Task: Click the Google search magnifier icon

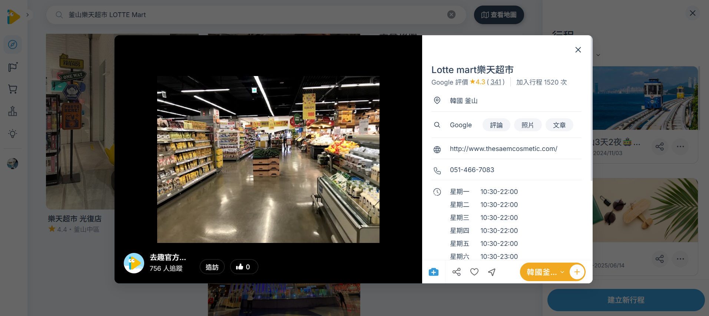Action: pyautogui.click(x=437, y=125)
